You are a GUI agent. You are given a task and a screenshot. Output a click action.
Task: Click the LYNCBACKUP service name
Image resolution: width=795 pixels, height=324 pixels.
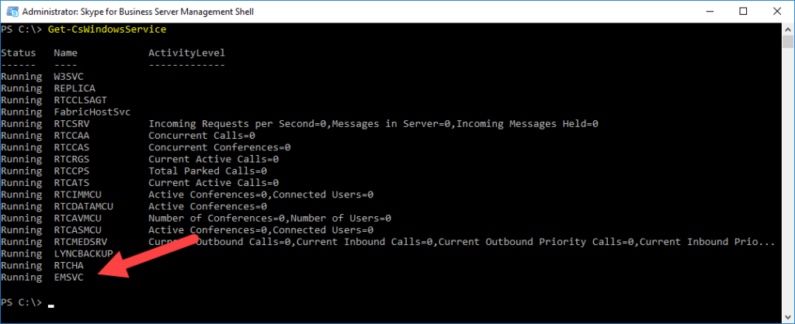click(83, 253)
